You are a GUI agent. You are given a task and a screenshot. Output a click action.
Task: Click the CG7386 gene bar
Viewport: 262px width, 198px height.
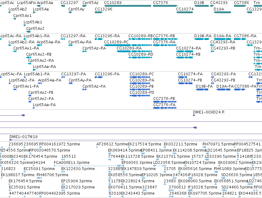coord(240,6)
